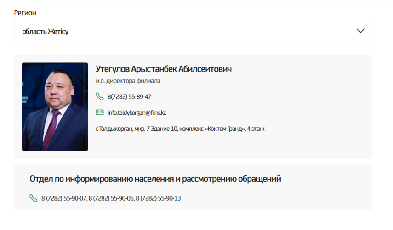
Task: Click the complex name «Коктем Гранд»
Action: [226, 129]
